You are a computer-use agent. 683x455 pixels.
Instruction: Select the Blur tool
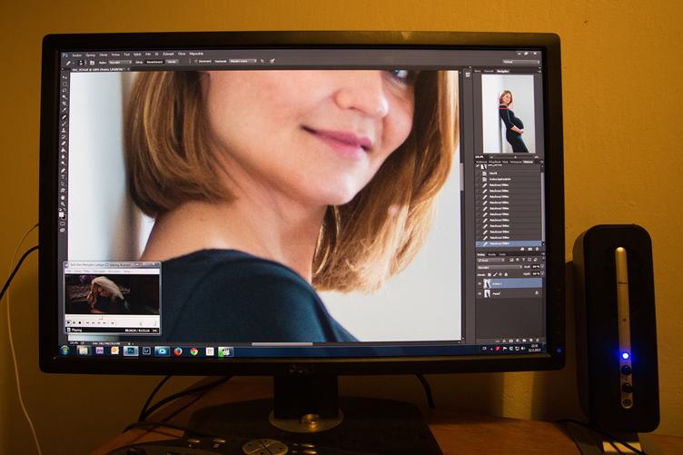pyautogui.click(x=64, y=156)
